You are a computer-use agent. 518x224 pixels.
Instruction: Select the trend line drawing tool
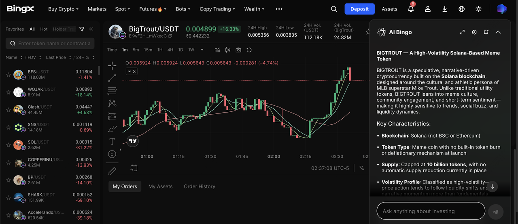(x=112, y=78)
